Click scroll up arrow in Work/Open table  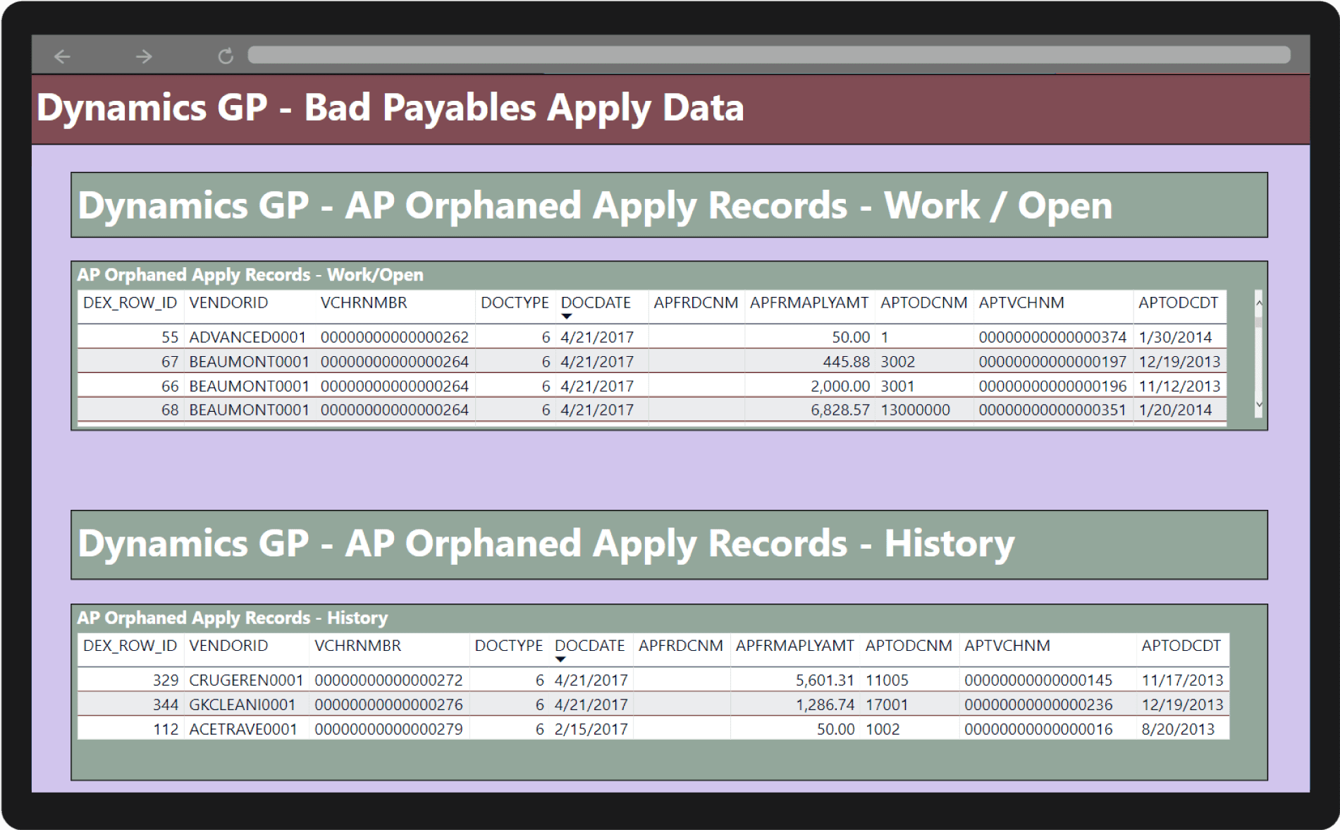coord(1259,303)
